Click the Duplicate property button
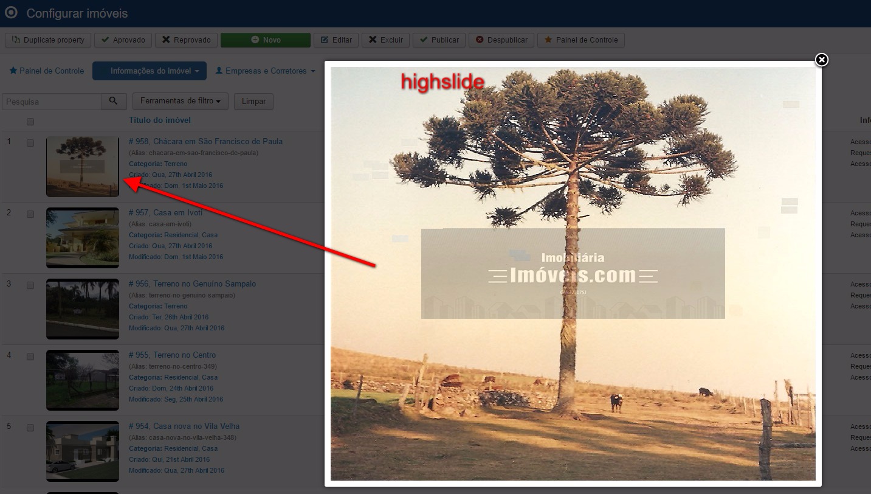This screenshot has width=871, height=494. tap(48, 40)
